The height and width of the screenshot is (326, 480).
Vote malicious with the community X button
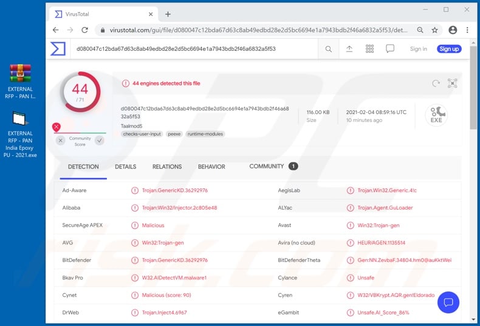coord(61,141)
